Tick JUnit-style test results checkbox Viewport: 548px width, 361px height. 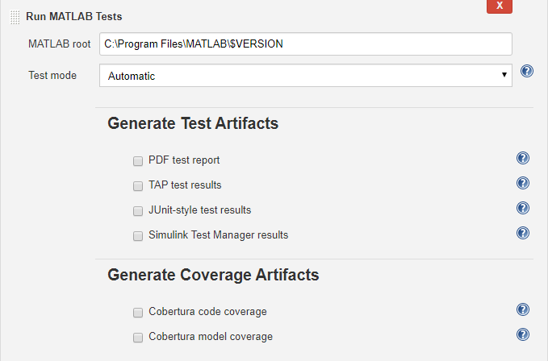click(x=138, y=211)
